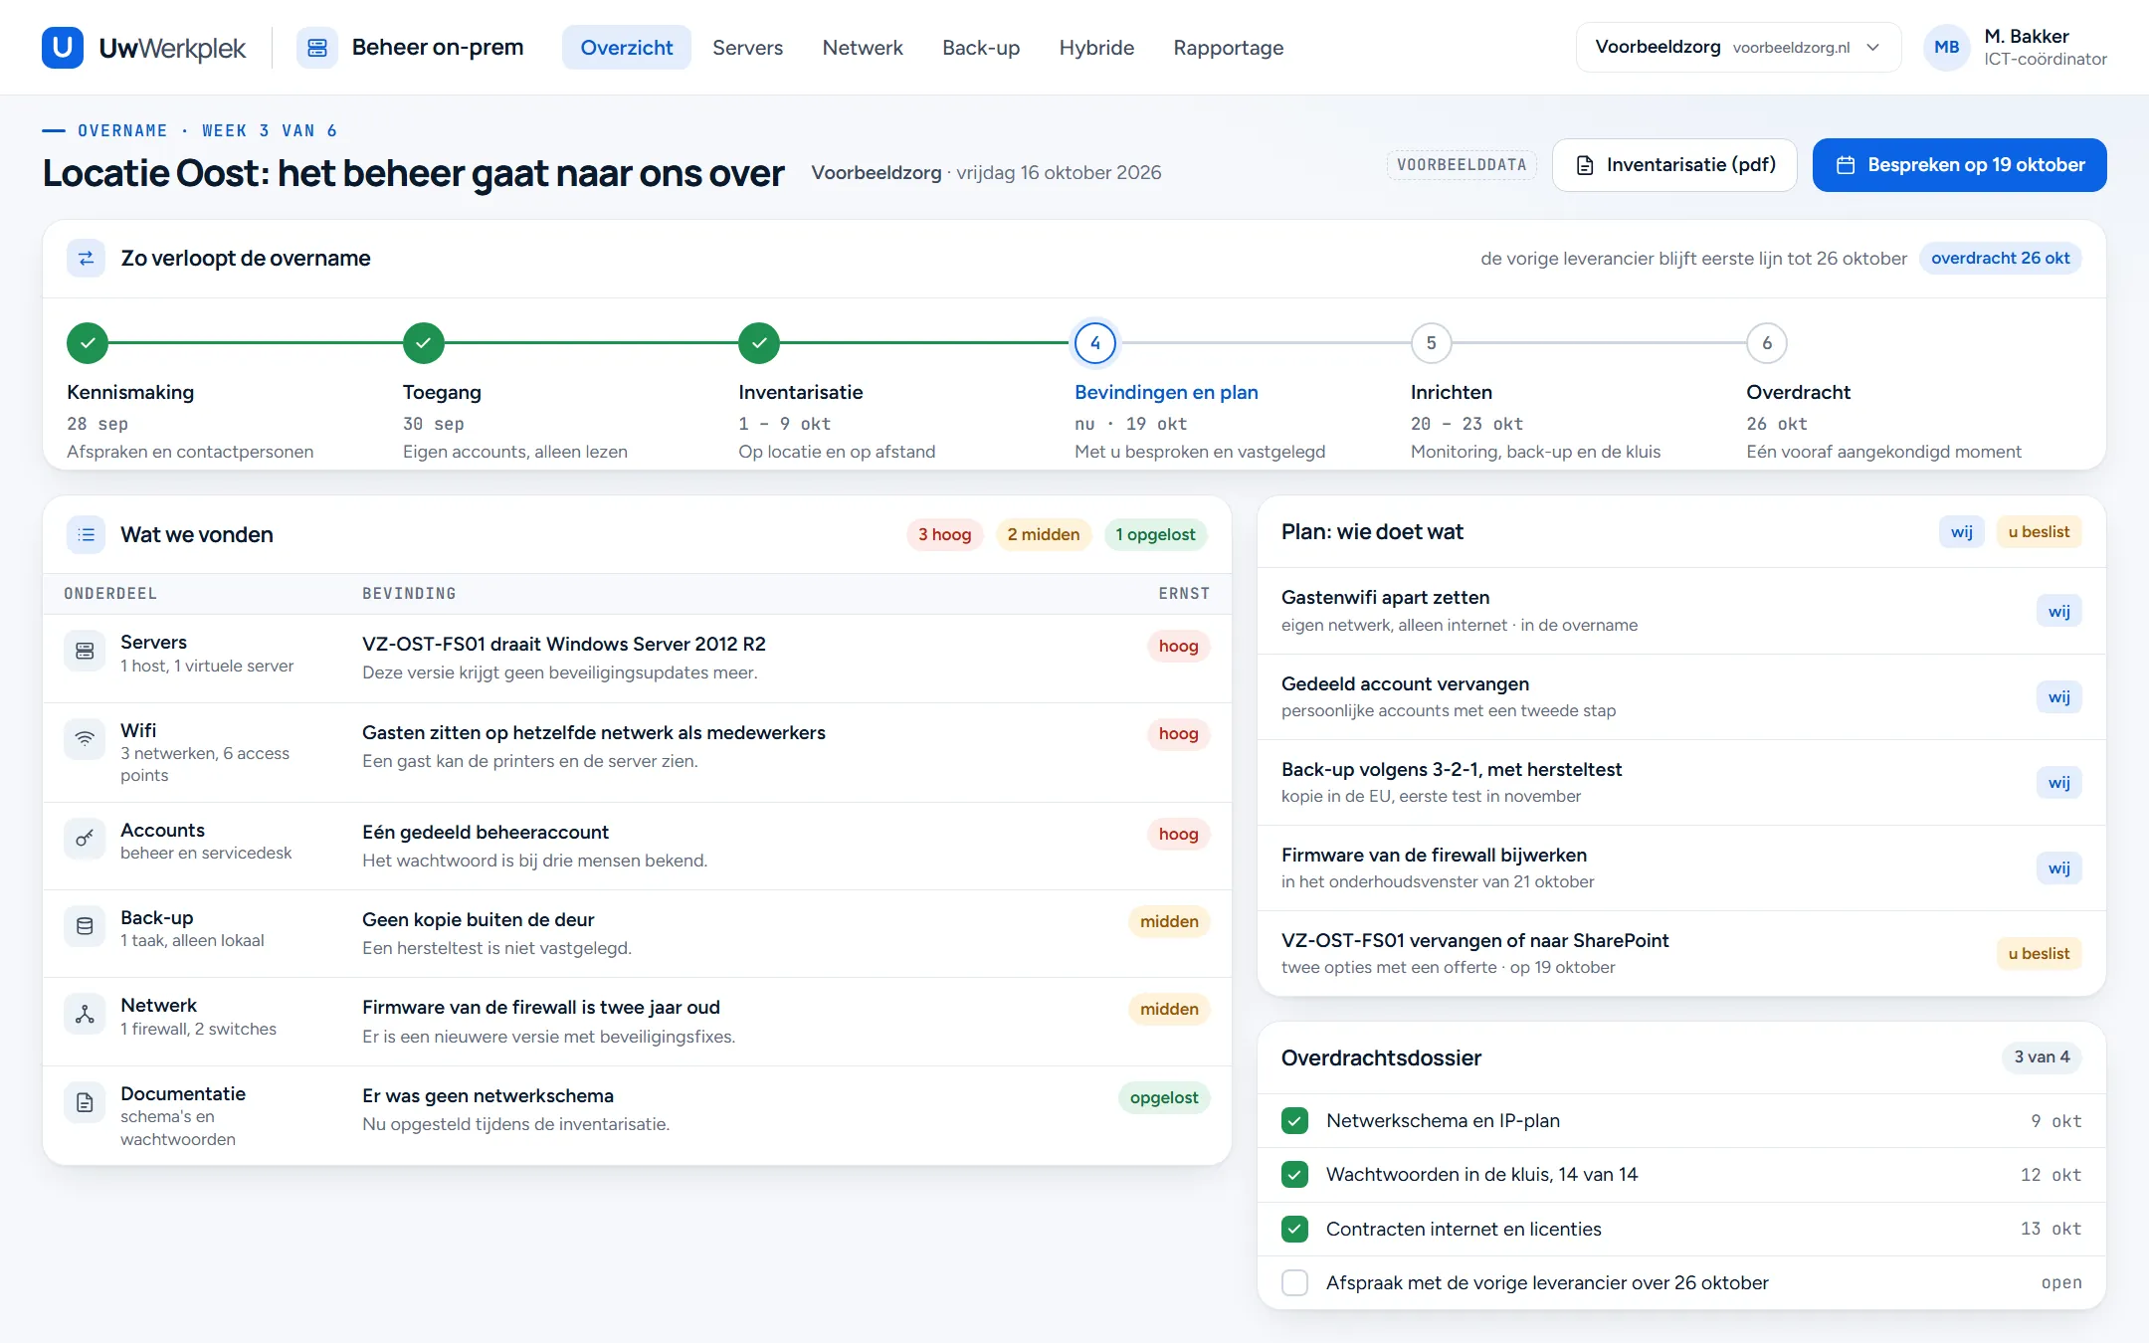
Task: Click the Beheer on-prem server icon
Action: click(316, 47)
